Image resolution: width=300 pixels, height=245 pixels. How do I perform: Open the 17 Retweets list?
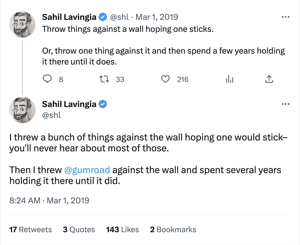pos(30,229)
